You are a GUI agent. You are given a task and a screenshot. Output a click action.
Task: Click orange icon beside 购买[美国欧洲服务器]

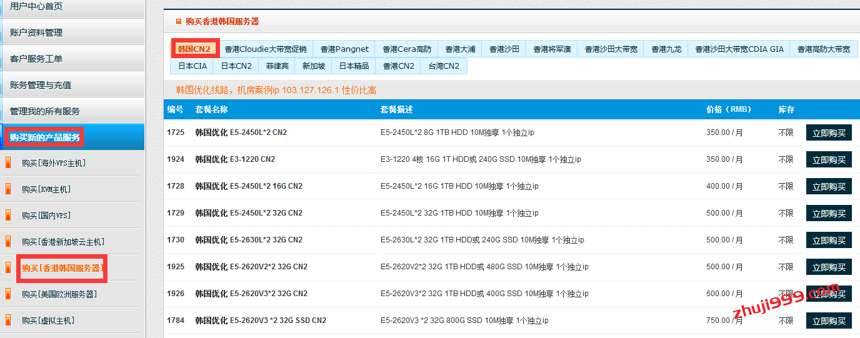[8, 294]
